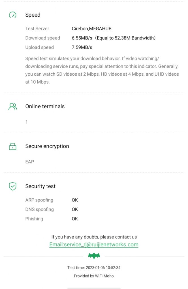Click the Secure encryption lock icon
Viewport: 188px width, 289px height.
[x=13, y=146]
